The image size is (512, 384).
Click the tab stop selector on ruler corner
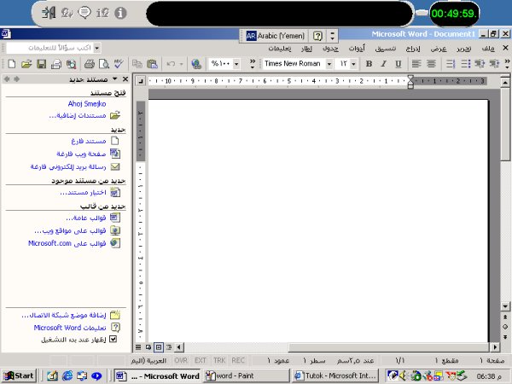[140, 80]
